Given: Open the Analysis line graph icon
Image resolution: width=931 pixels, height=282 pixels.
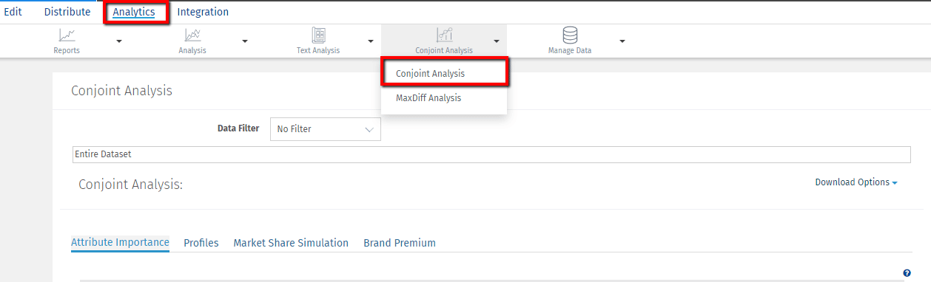Looking at the screenshot, I should (x=192, y=35).
